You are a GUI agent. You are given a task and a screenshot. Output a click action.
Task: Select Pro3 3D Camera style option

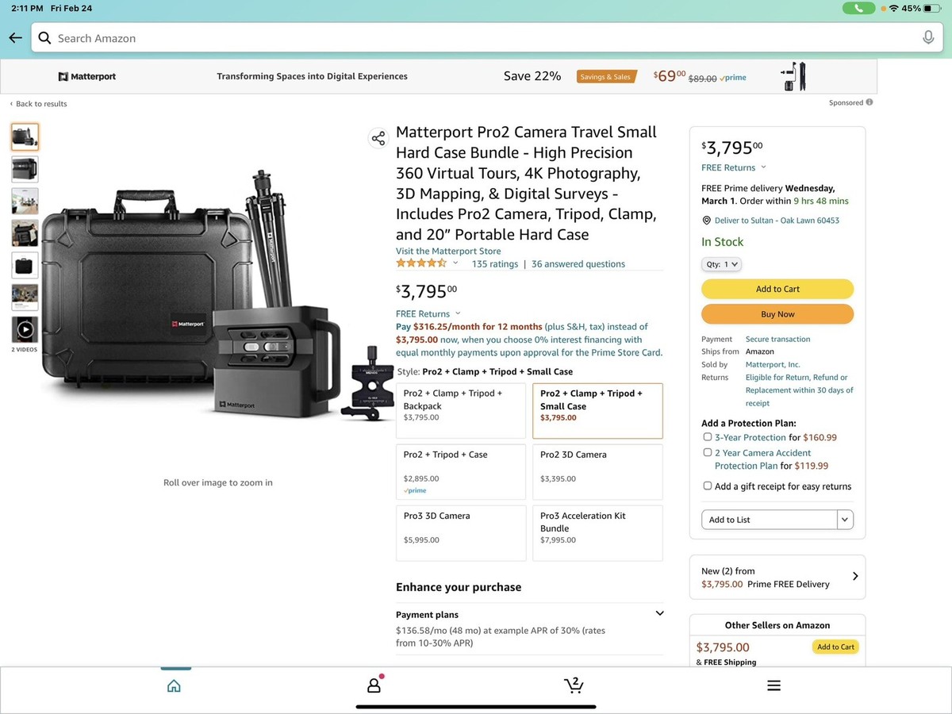[x=461, y=533]
